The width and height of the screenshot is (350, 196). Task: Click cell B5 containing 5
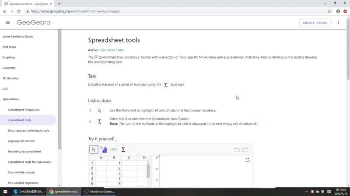(114, 184)
